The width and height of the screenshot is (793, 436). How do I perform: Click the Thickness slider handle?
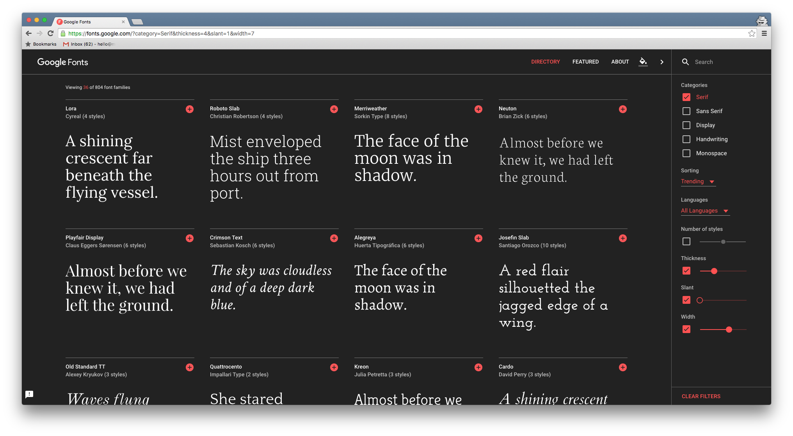pos(714,271)
